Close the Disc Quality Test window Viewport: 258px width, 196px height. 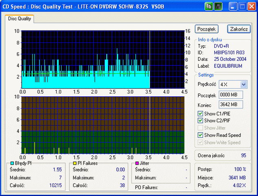click(251, 6)
